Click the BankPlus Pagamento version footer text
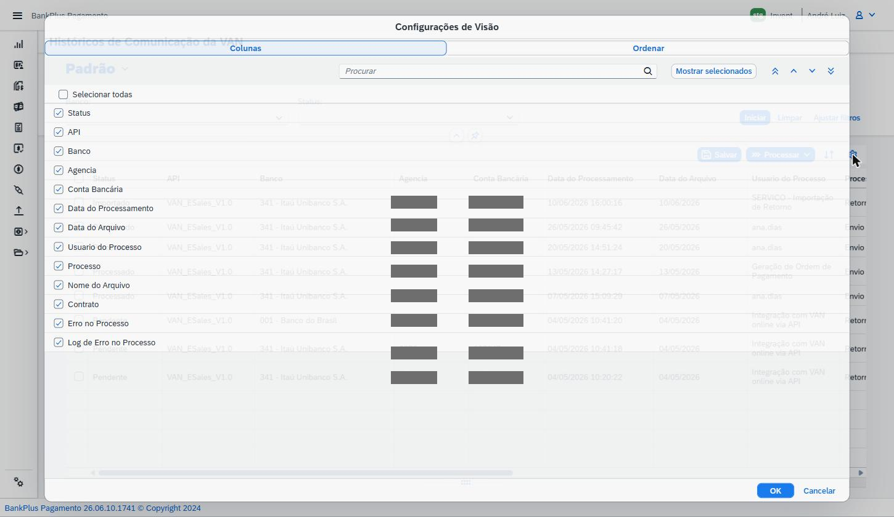 [102, 508]
